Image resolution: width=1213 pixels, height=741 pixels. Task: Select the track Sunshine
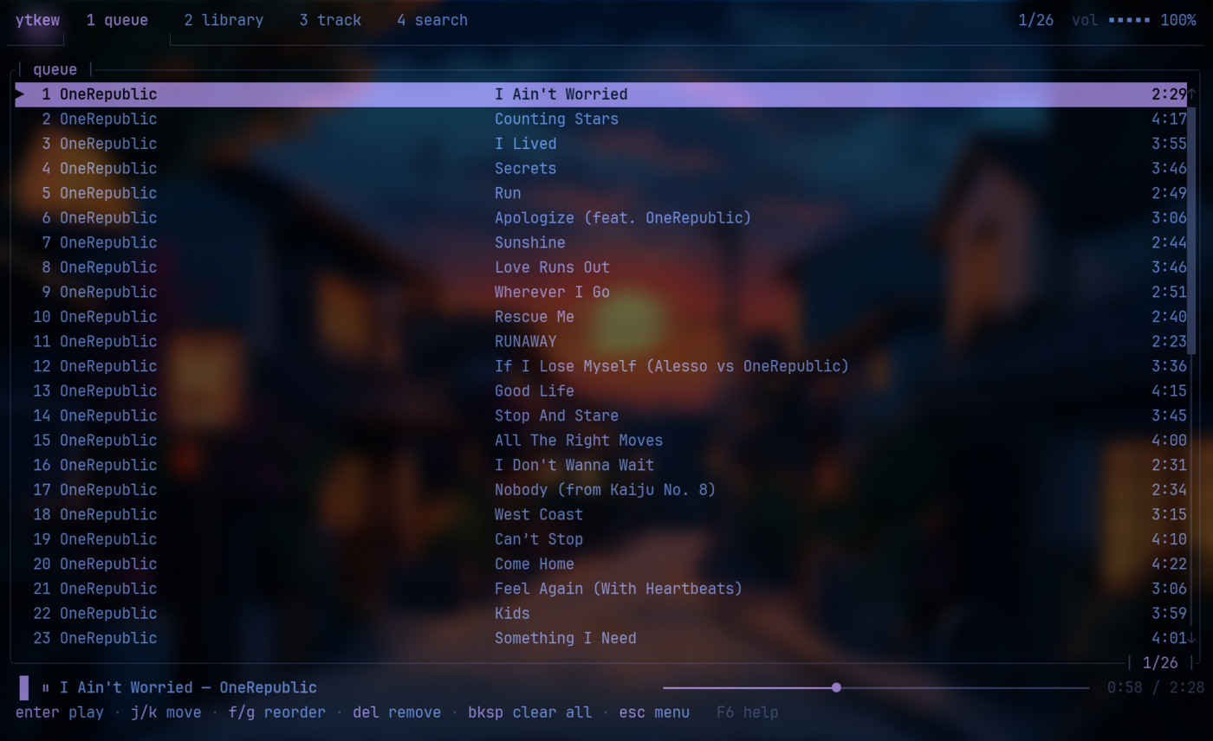[600, 242]
